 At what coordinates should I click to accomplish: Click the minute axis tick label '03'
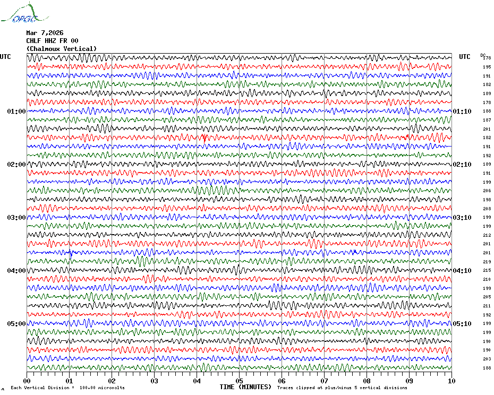coord(154,381)
